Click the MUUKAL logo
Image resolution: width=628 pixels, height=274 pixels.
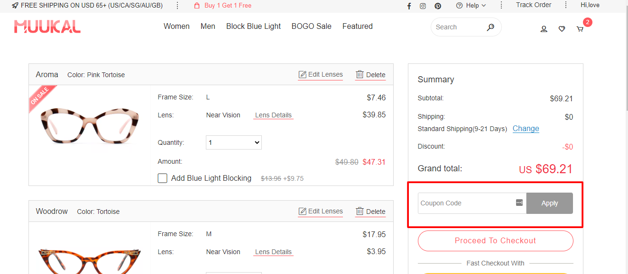point(47,27)
